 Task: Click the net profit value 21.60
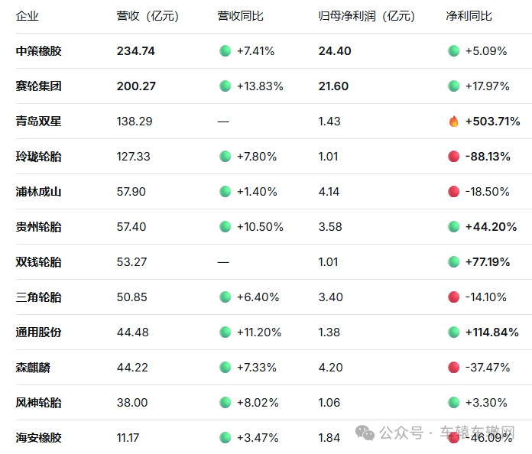click(x=333, y=86)
